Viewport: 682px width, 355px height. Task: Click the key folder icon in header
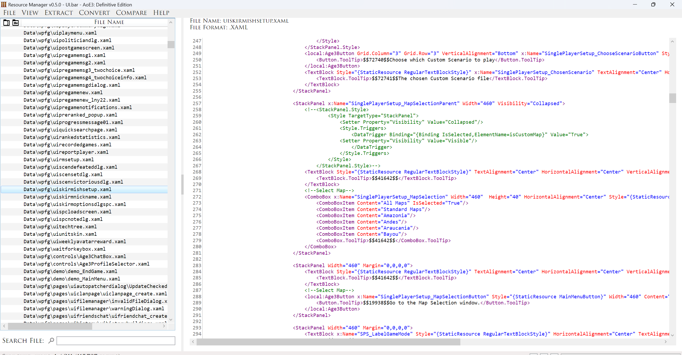(x=16, y=23)
